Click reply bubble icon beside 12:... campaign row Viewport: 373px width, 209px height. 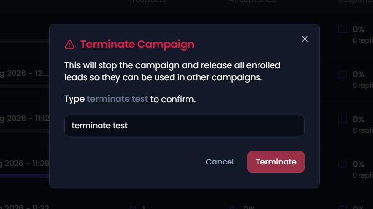click(343, 75)
